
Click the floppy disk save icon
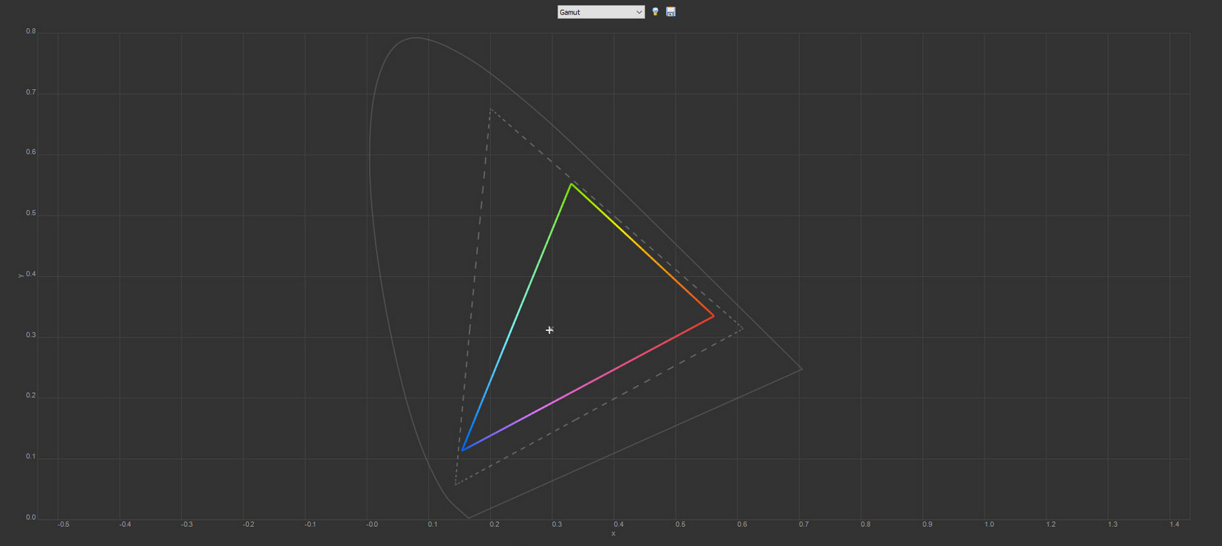(x=671, y=12)
